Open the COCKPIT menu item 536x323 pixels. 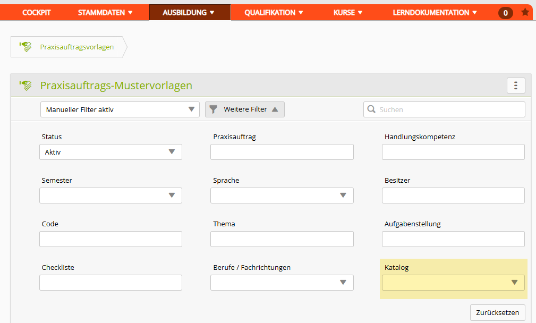pos(36,13)
